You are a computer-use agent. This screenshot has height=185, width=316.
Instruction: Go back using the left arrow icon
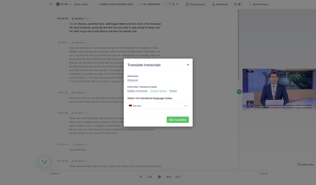(51, 4)
